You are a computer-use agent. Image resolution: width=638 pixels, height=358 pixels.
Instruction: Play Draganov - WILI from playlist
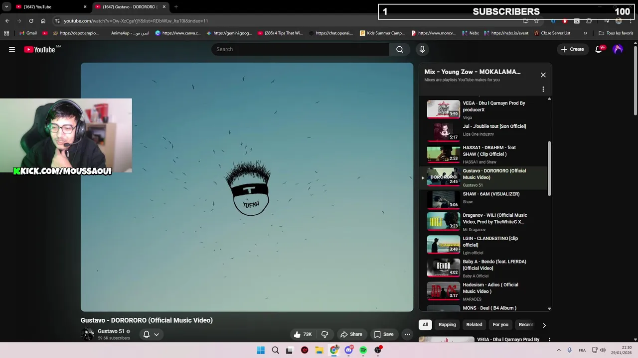(x=483, y=221)
